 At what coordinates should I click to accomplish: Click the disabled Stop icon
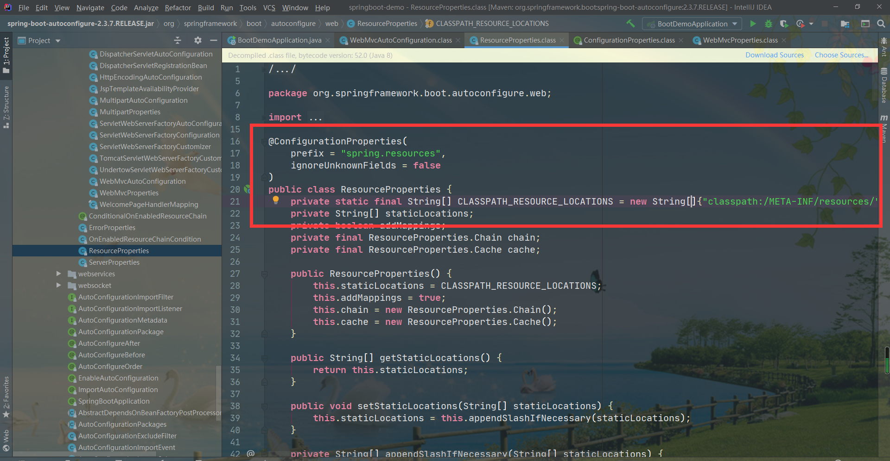click(x=825, y=24)
